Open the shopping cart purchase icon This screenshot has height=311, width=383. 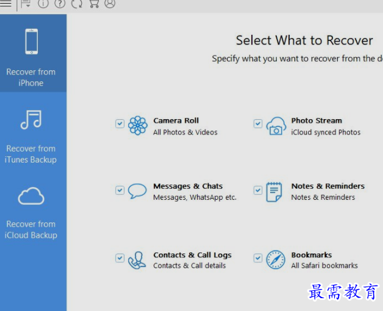[94, 4]
